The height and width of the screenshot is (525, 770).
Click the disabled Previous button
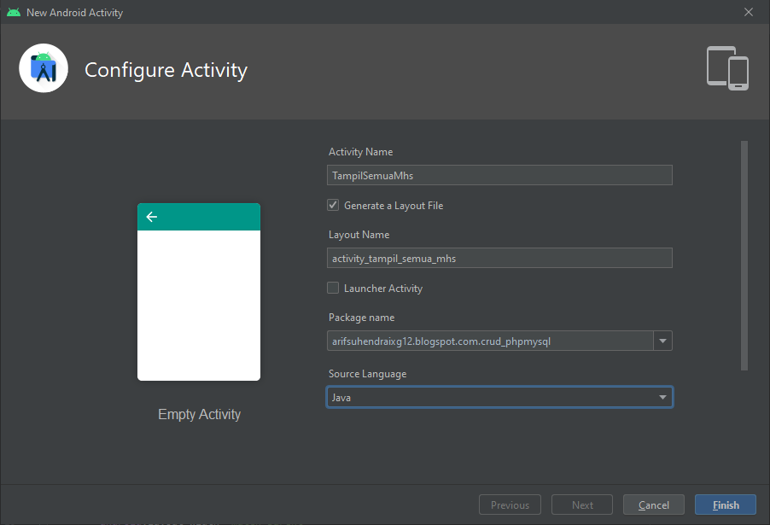click(x=510, y=505)
